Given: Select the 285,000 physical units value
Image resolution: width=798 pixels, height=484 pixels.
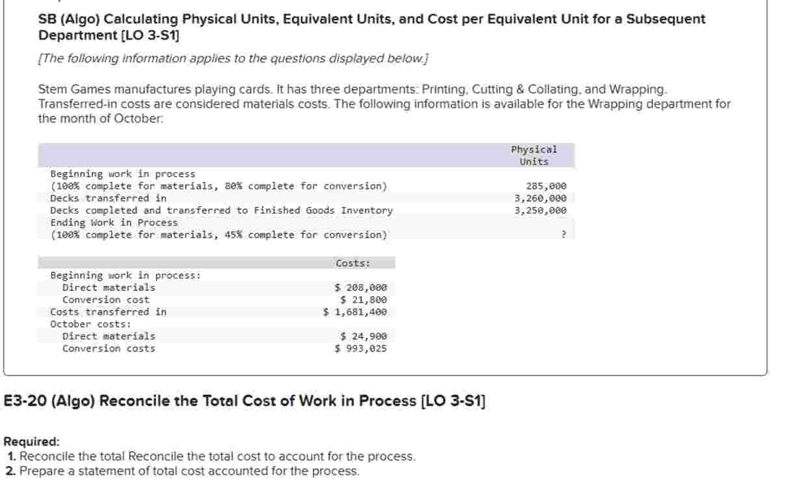Looking at the screenshot, I should (548, 185).
